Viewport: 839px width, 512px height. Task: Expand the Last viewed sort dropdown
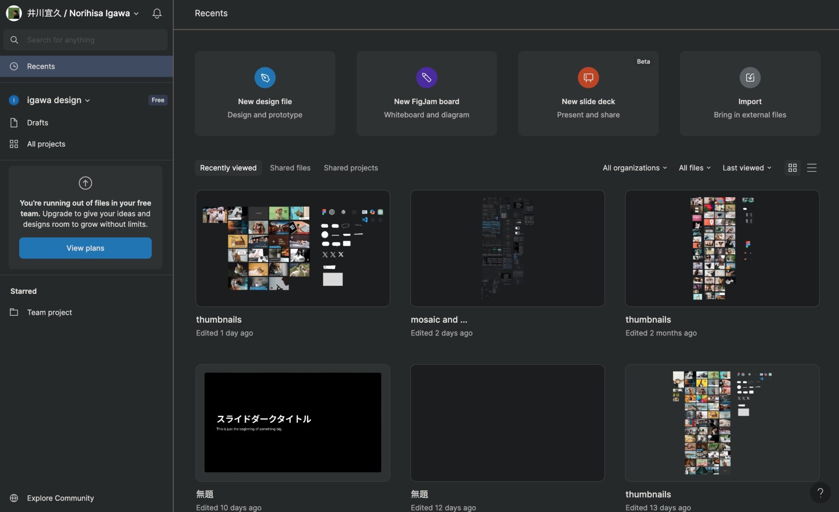pyautogui.click(x=747, y=167)
